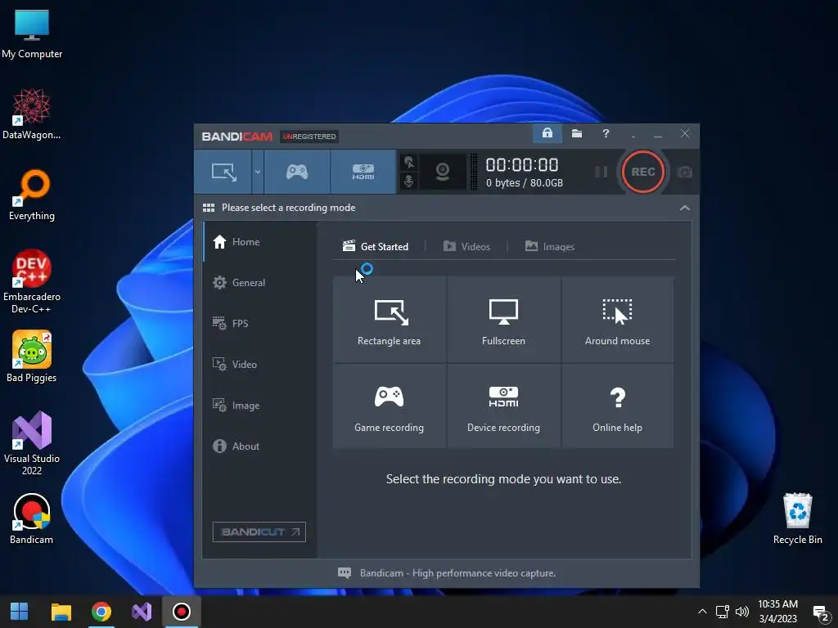Choose Device recording tile

(x=503, y=406)
